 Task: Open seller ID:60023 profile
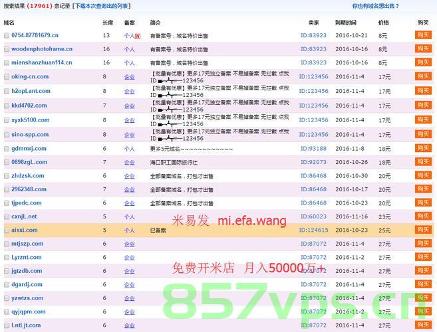click(313, 216)
